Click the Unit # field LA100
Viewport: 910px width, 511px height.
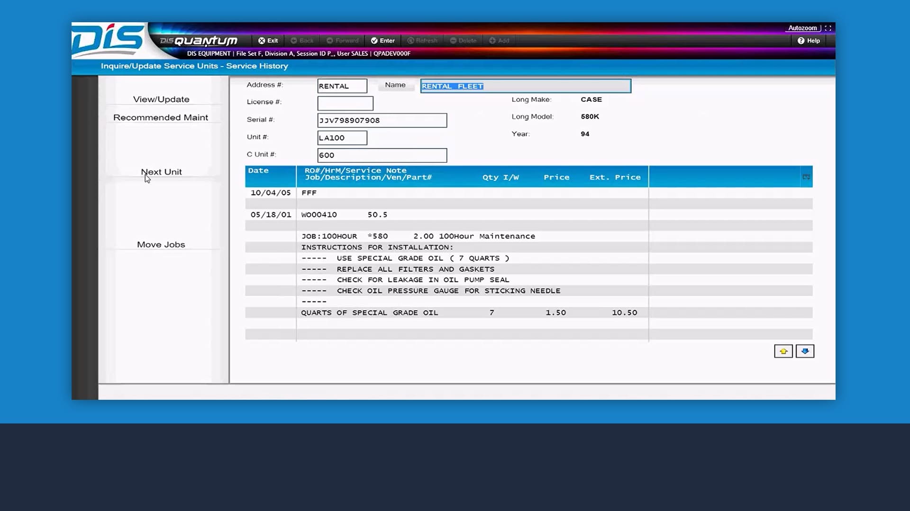[342, 138]
